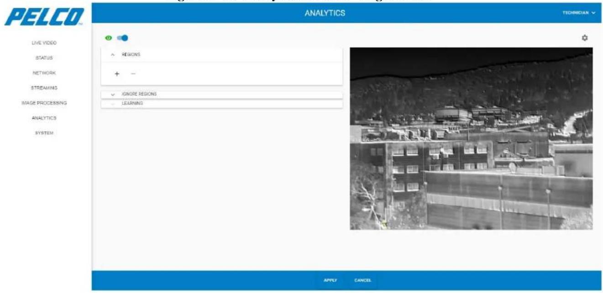Remove a region with the minus icon

coord(133,74)
